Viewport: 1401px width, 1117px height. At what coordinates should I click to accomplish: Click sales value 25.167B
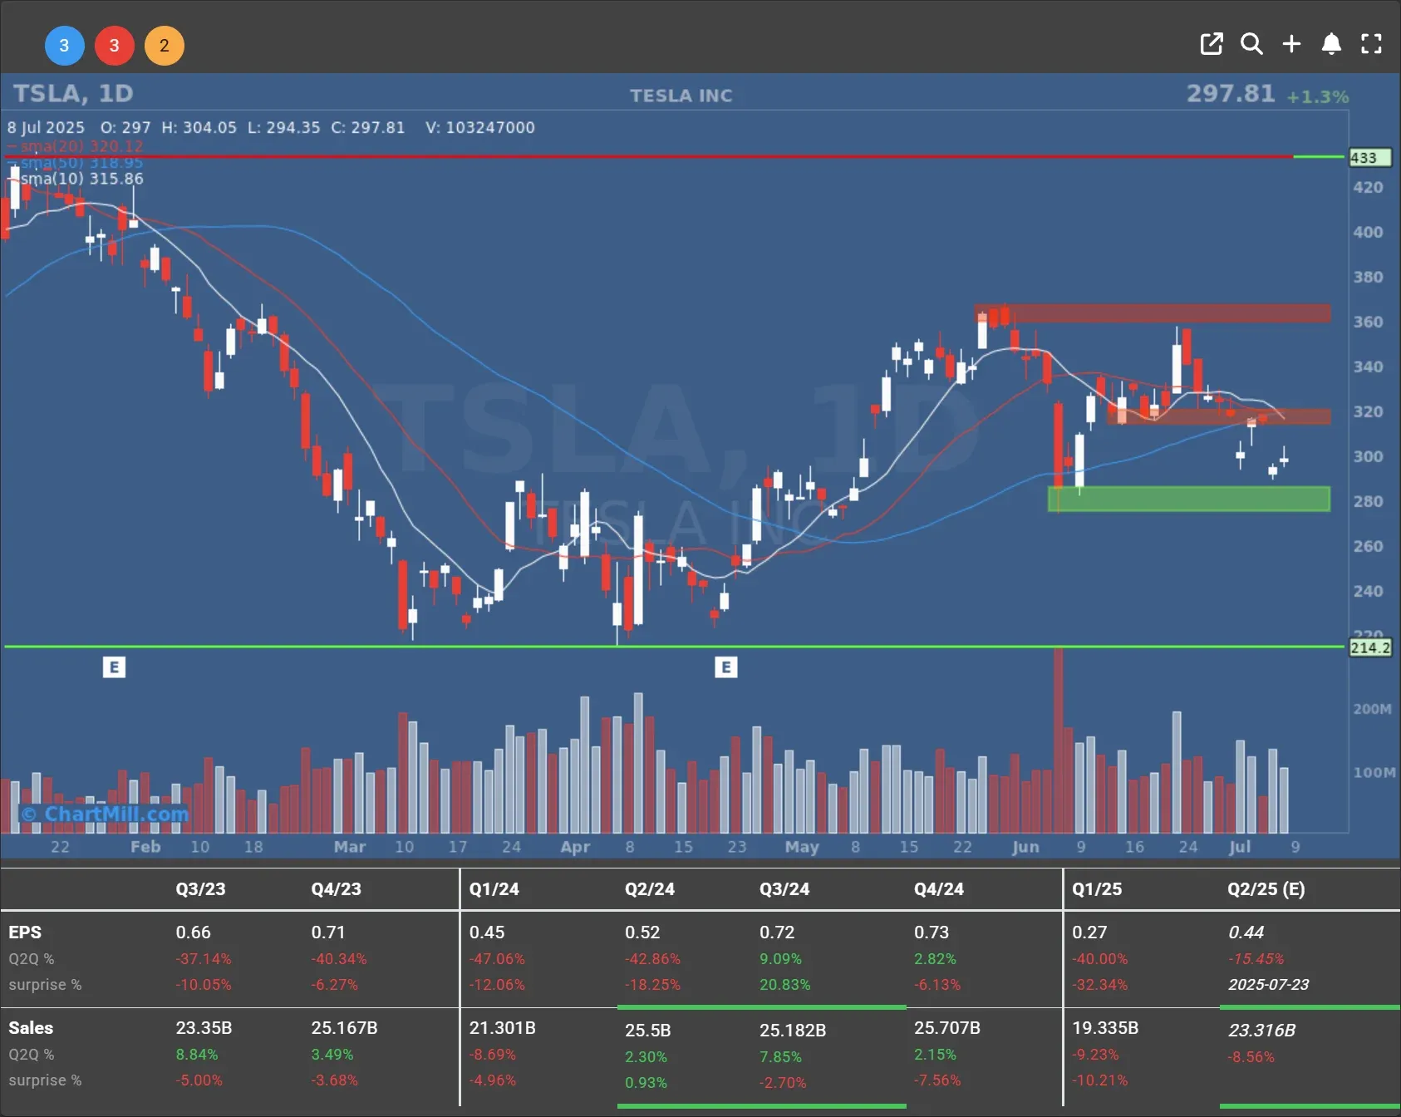[x=344, y=1028]
